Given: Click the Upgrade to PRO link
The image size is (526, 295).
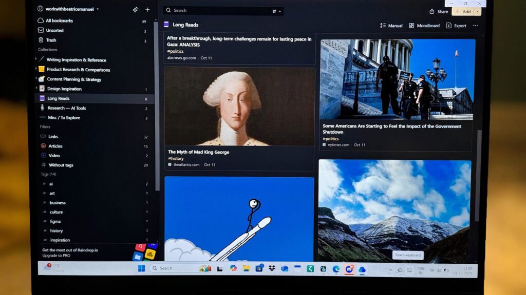Looking at the screenshot, I should click(55, 256).
